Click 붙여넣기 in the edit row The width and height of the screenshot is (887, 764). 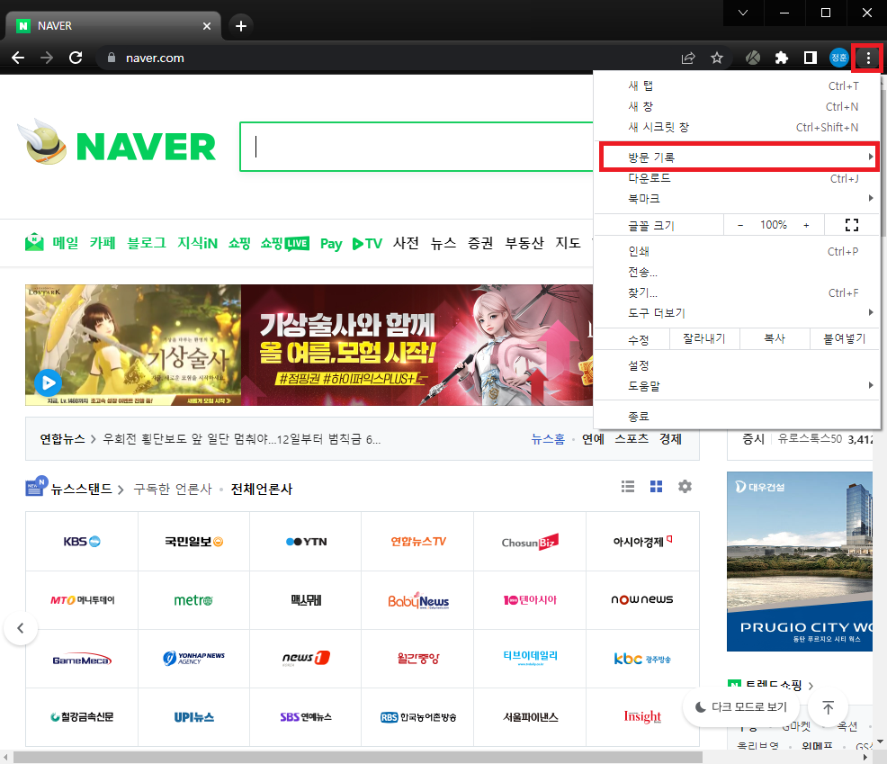[x=845, y=338]
